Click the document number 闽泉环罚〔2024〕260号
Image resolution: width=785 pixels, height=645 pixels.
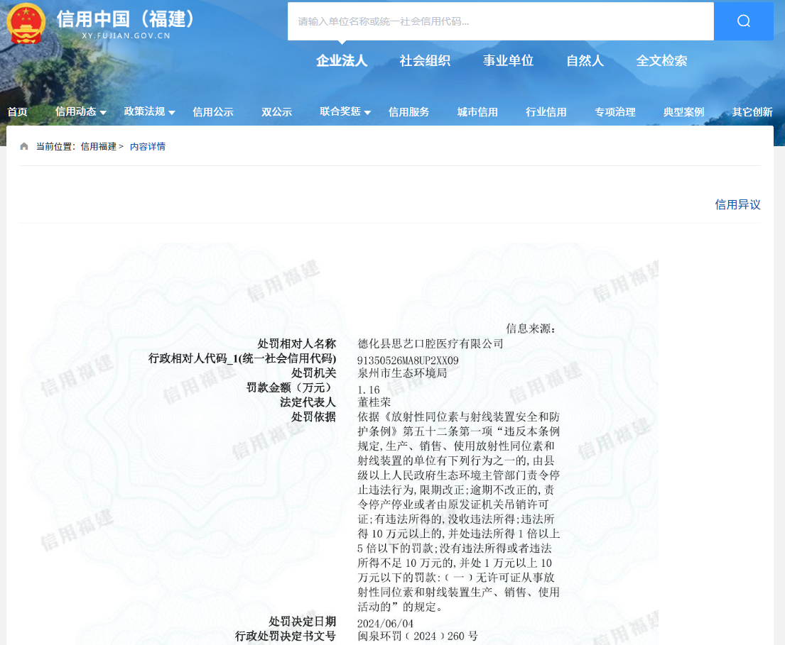click(x=418, y=636)
